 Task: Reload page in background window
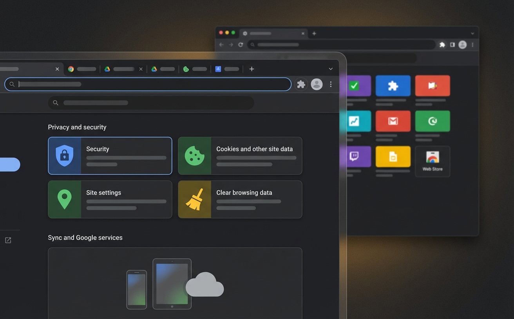coord(241,45)
